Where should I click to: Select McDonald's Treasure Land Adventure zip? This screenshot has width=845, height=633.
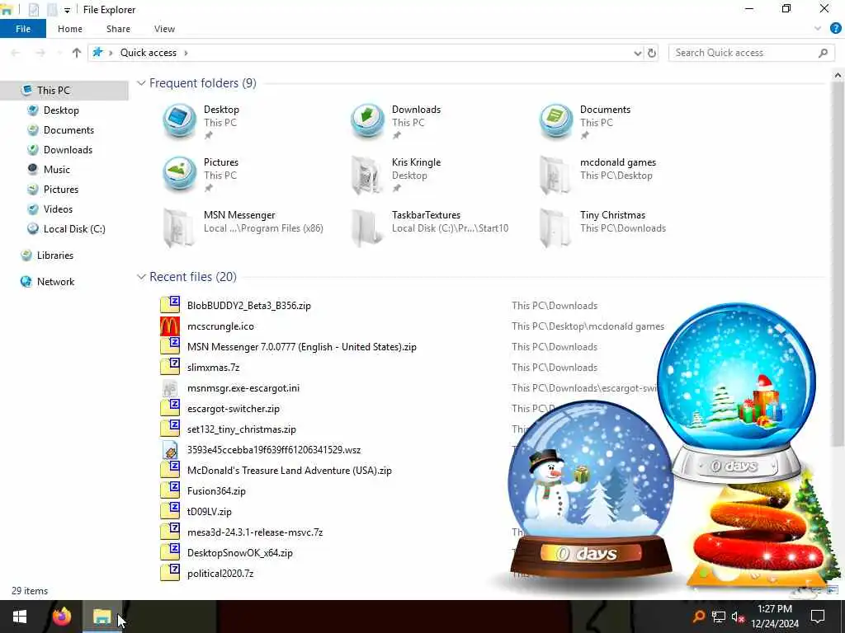coord(290,471)
